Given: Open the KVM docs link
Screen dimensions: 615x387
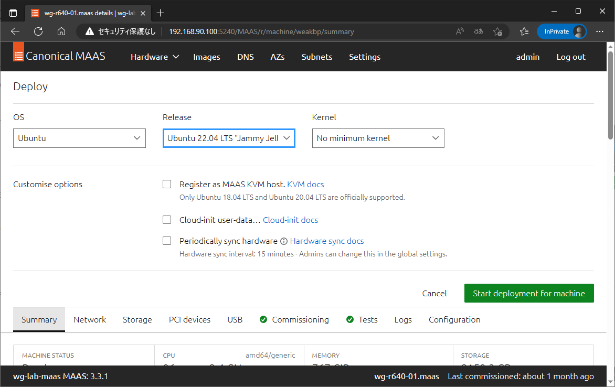Looking at the screenshot, I should [305, 184].
